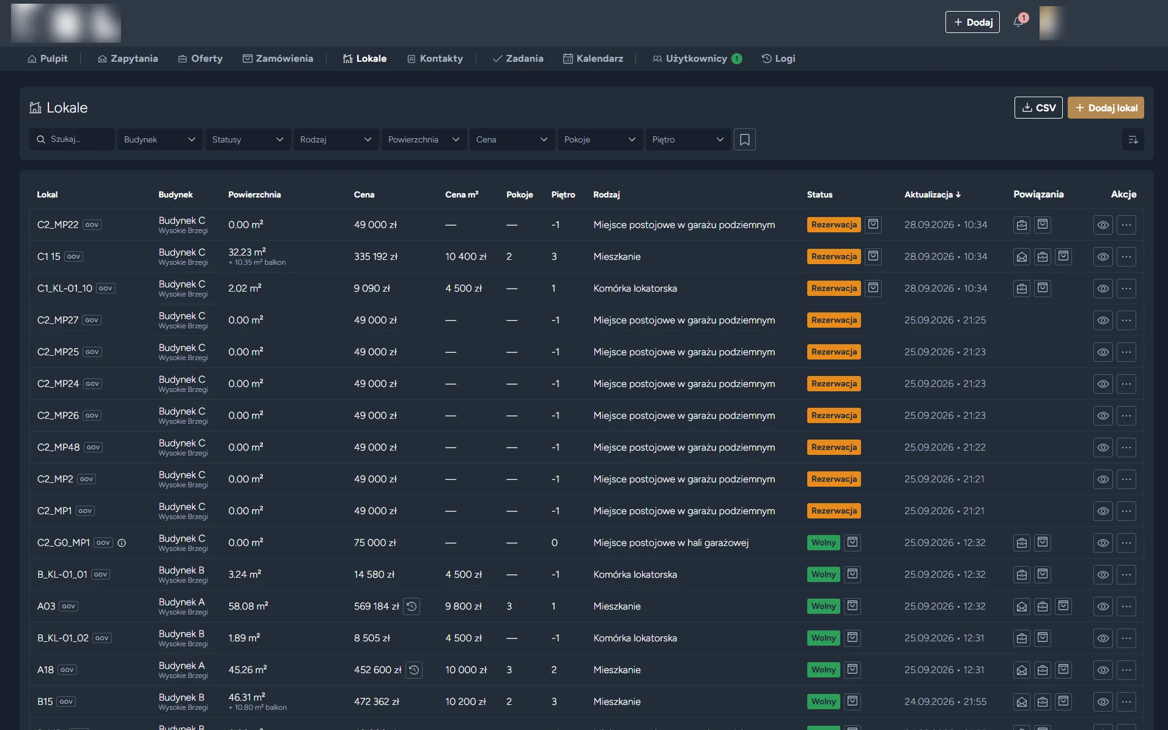Image resolution: width=1168 pixels, height=730 pixels.
Task: Switch to the Kalendarz tab
Action: [593, 59]
